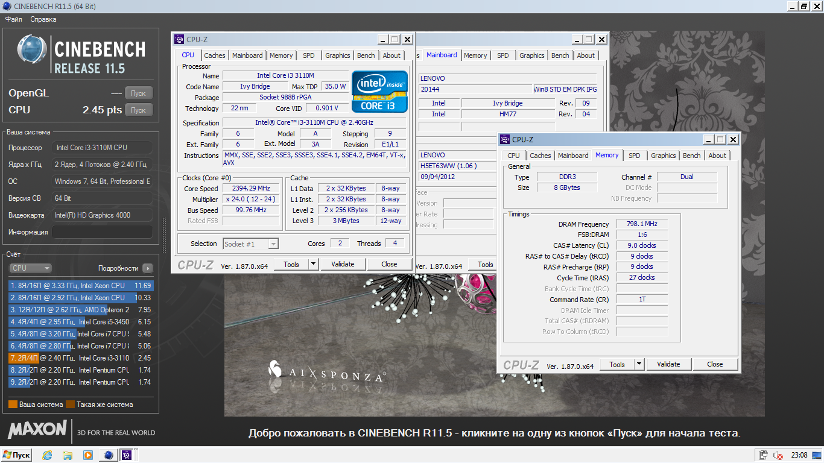The width and height of the screenshot is (824, 463).
Task: Open Graphics tab in front CPU window
Action: coord(338,55)
